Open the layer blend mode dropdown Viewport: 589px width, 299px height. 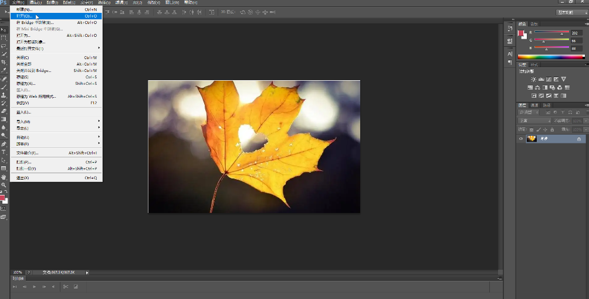click(x=534, y=121)
